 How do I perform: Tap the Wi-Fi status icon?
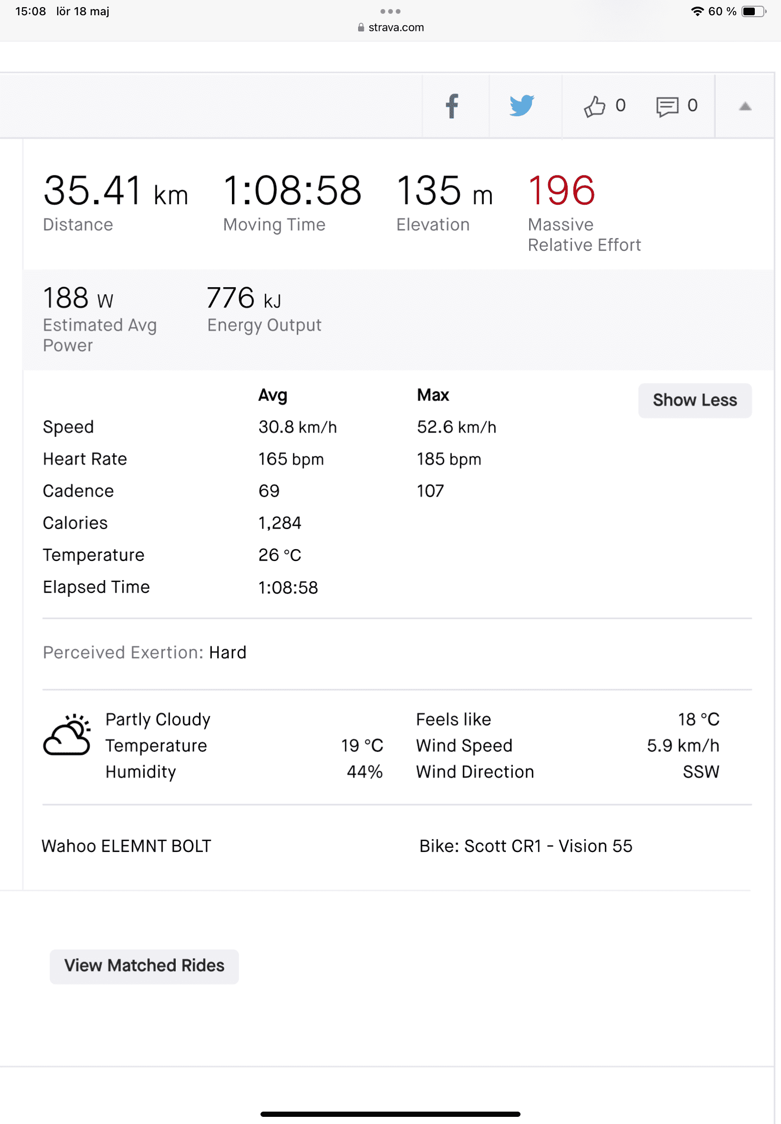click(697, 11)
